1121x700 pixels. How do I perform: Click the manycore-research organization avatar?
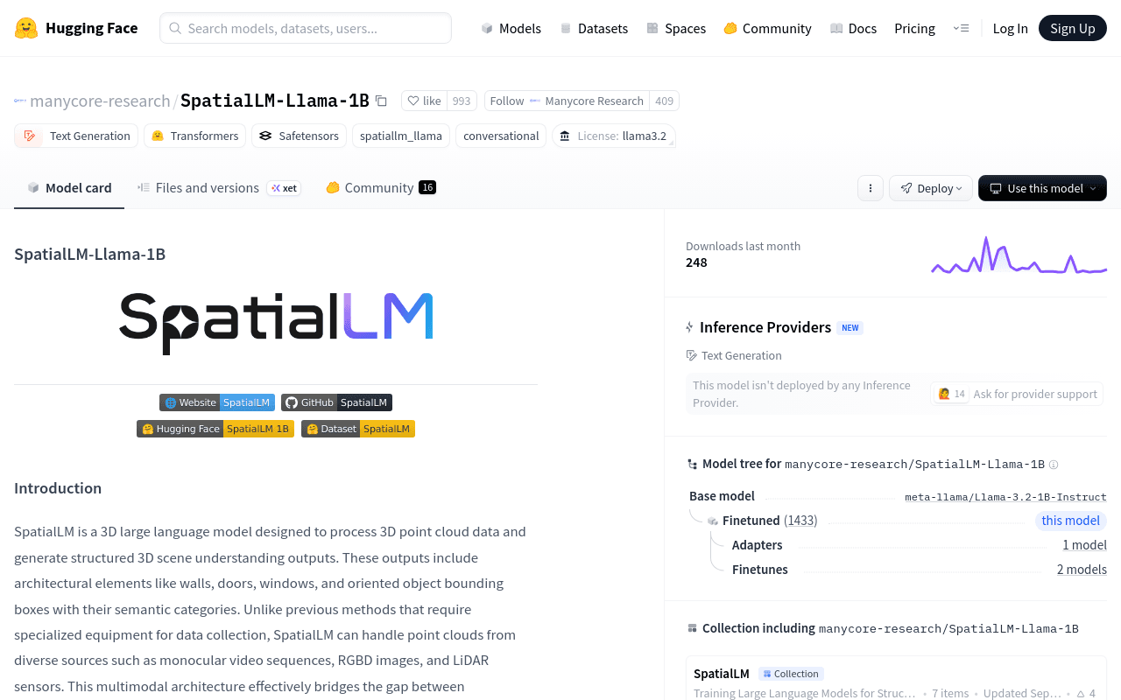(20, 101)
